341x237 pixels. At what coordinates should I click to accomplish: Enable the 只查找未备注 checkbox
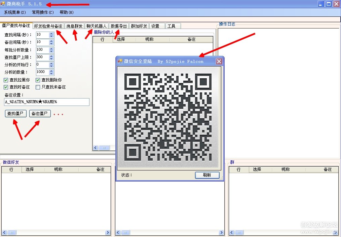point(38,87)
